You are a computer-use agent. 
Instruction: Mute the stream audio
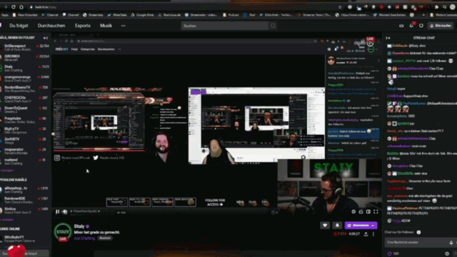click(65, 212)
